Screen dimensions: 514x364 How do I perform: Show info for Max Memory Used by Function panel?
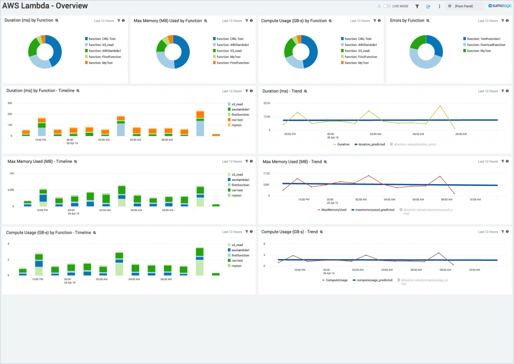tap(251, 21)
